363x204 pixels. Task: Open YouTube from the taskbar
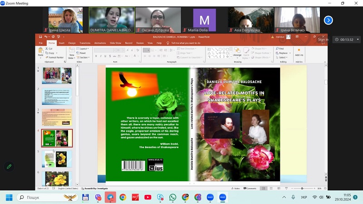point(148,197)
